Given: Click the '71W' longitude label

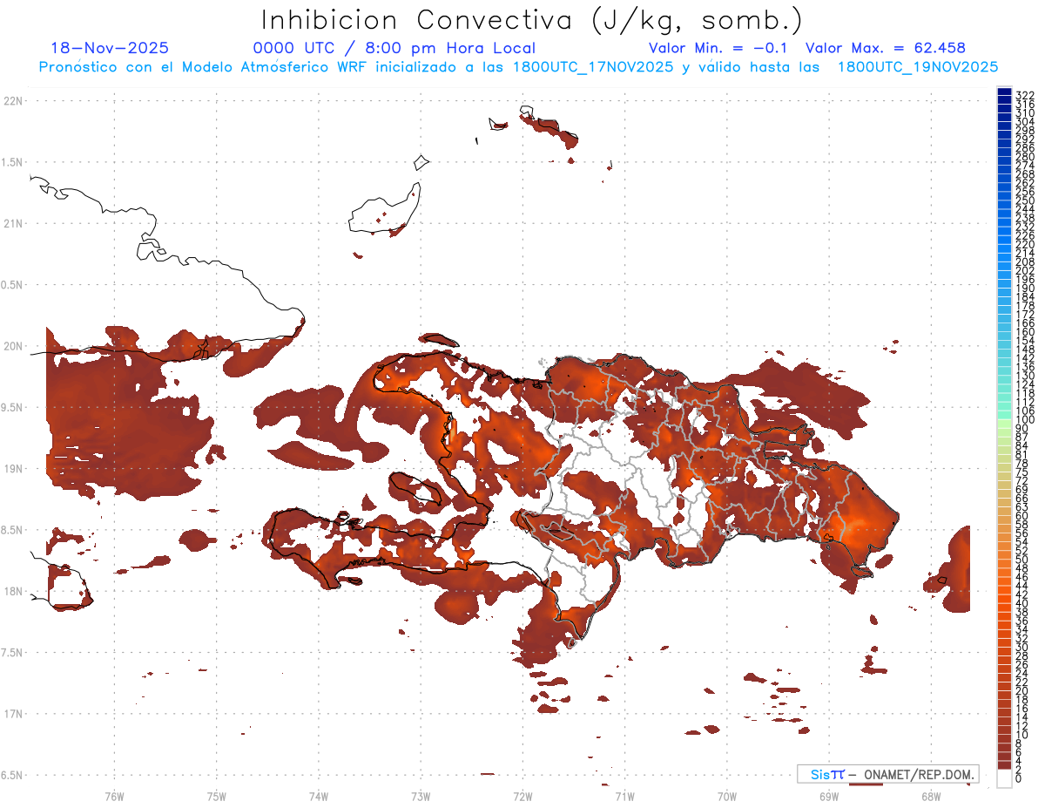Looking at the screenshot, I should click(x=624, y=795).
